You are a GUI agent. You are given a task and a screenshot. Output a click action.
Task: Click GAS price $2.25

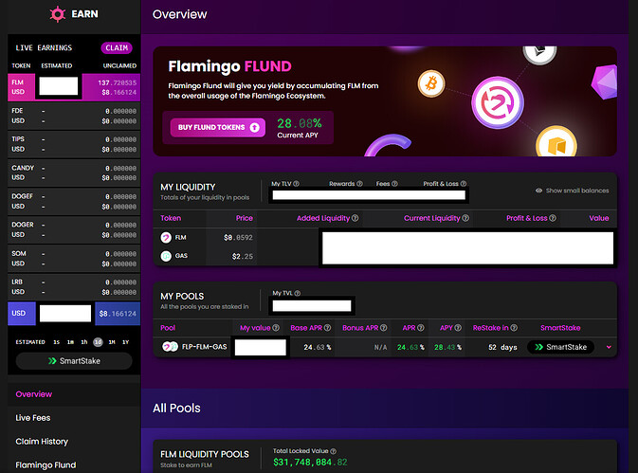pos(242,256)
